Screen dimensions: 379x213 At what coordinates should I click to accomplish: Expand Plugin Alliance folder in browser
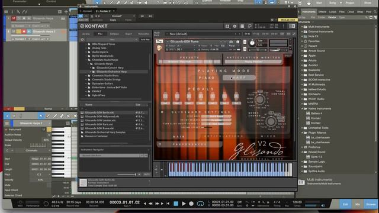[x=302, y=133]
